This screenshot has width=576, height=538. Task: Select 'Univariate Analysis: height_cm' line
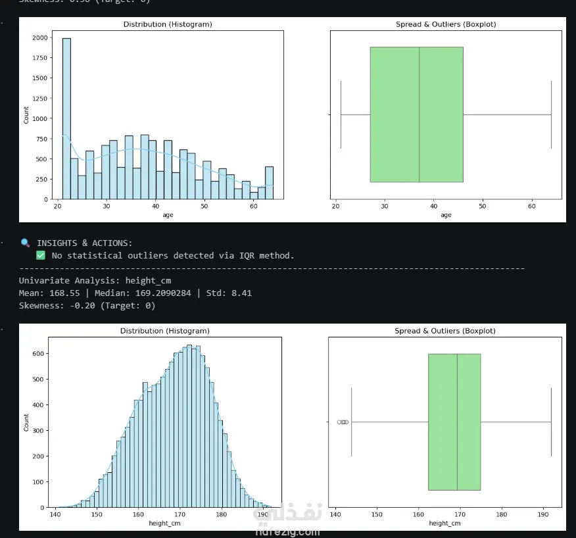tap(95, 281)
